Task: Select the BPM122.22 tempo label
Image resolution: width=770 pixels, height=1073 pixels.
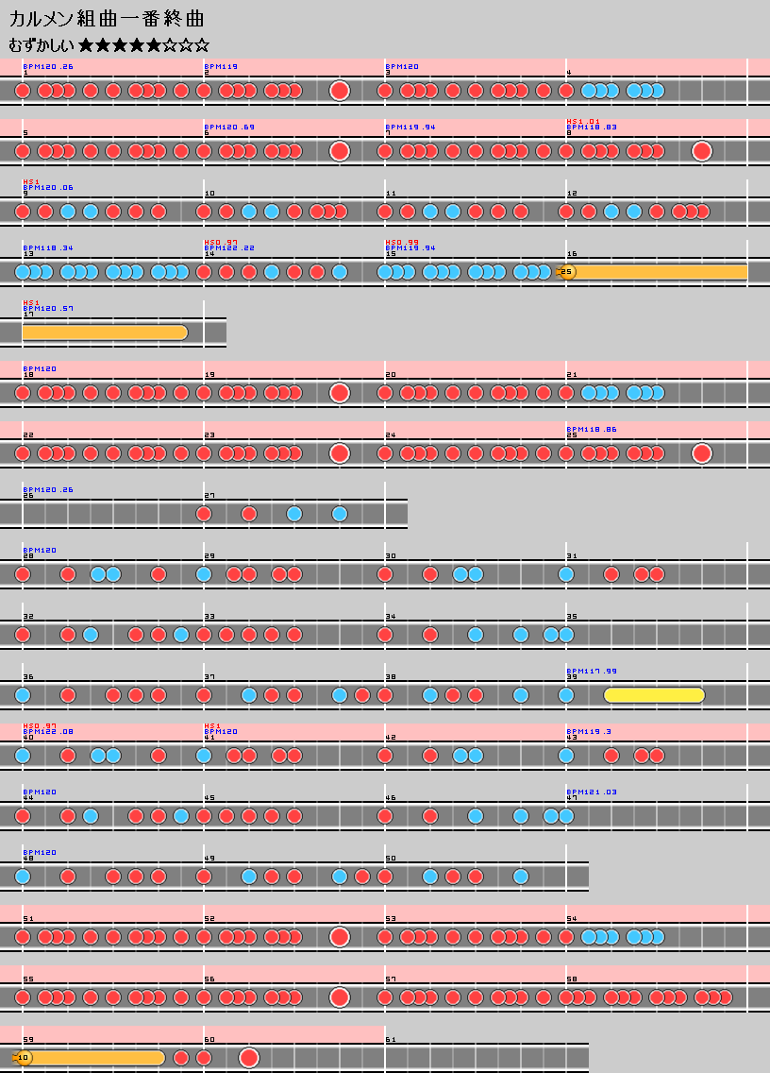Action: point(228,247)
